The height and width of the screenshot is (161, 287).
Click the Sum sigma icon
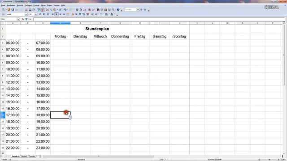pos(26,19)
